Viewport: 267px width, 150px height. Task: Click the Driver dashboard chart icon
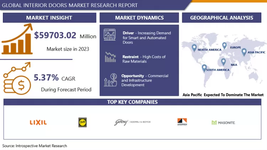110,35
